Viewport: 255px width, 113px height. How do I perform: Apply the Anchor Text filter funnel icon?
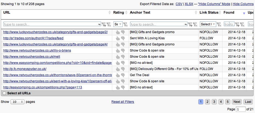point(190,24)
